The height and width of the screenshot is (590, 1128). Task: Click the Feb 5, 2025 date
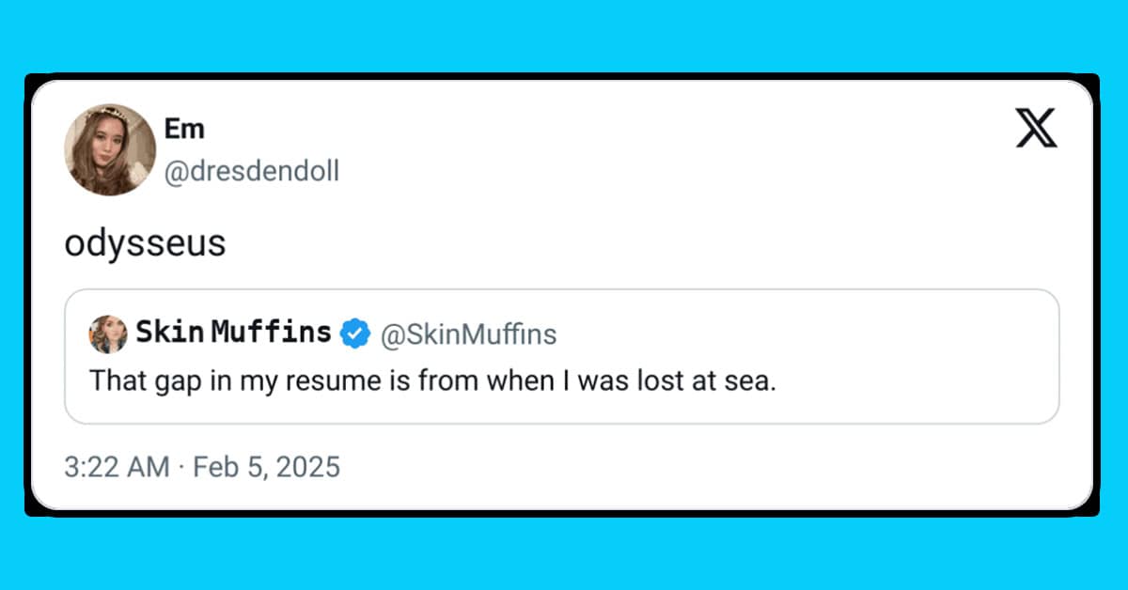(x=267, y=466)
